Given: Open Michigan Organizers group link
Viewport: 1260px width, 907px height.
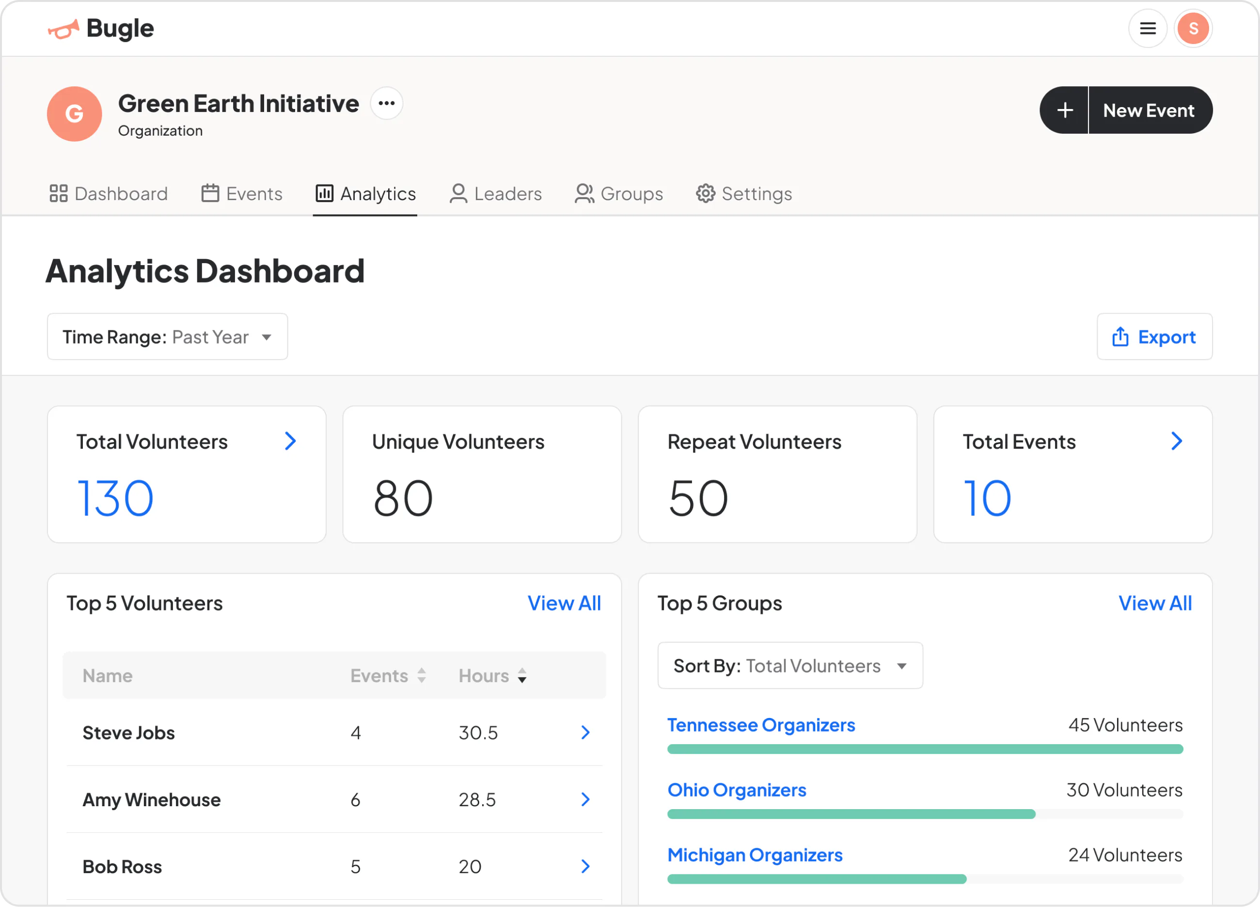Looking at the screenshot, I should click(755, 855).
